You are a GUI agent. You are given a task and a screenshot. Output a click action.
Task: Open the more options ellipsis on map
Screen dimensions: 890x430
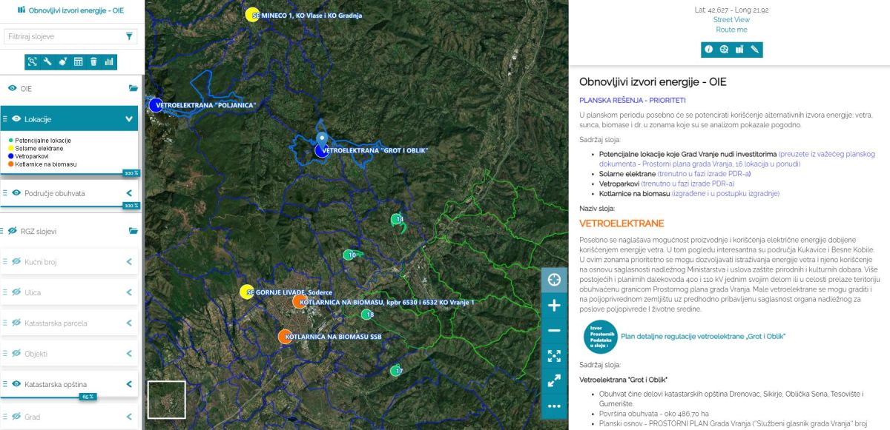[x=553, y=406]
